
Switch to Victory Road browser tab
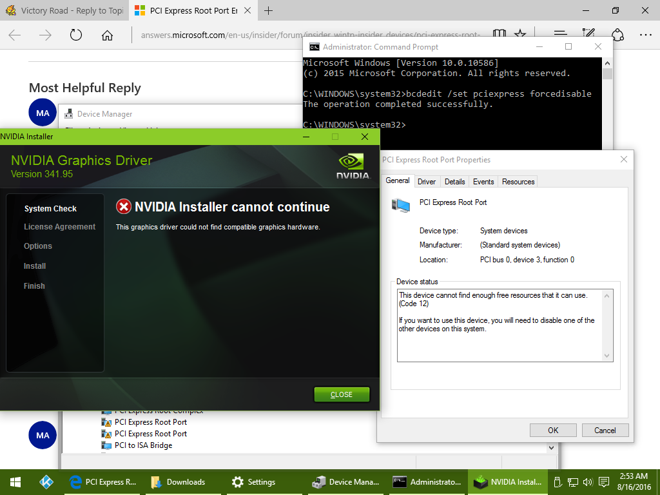point(63,10)
